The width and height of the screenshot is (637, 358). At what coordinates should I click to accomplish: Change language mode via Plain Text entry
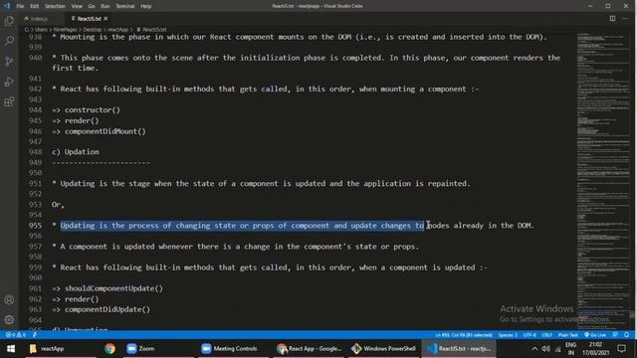[x=568, y=335]
